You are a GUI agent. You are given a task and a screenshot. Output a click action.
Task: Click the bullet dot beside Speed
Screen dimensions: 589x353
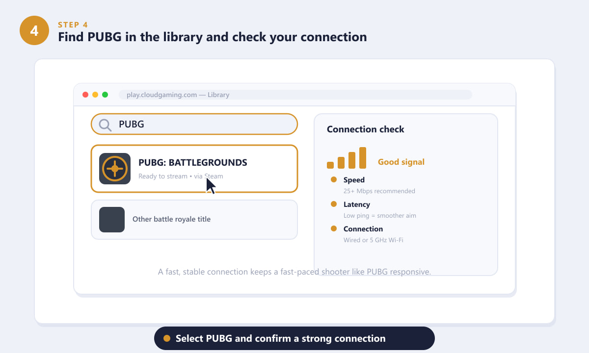click(334, 179)
